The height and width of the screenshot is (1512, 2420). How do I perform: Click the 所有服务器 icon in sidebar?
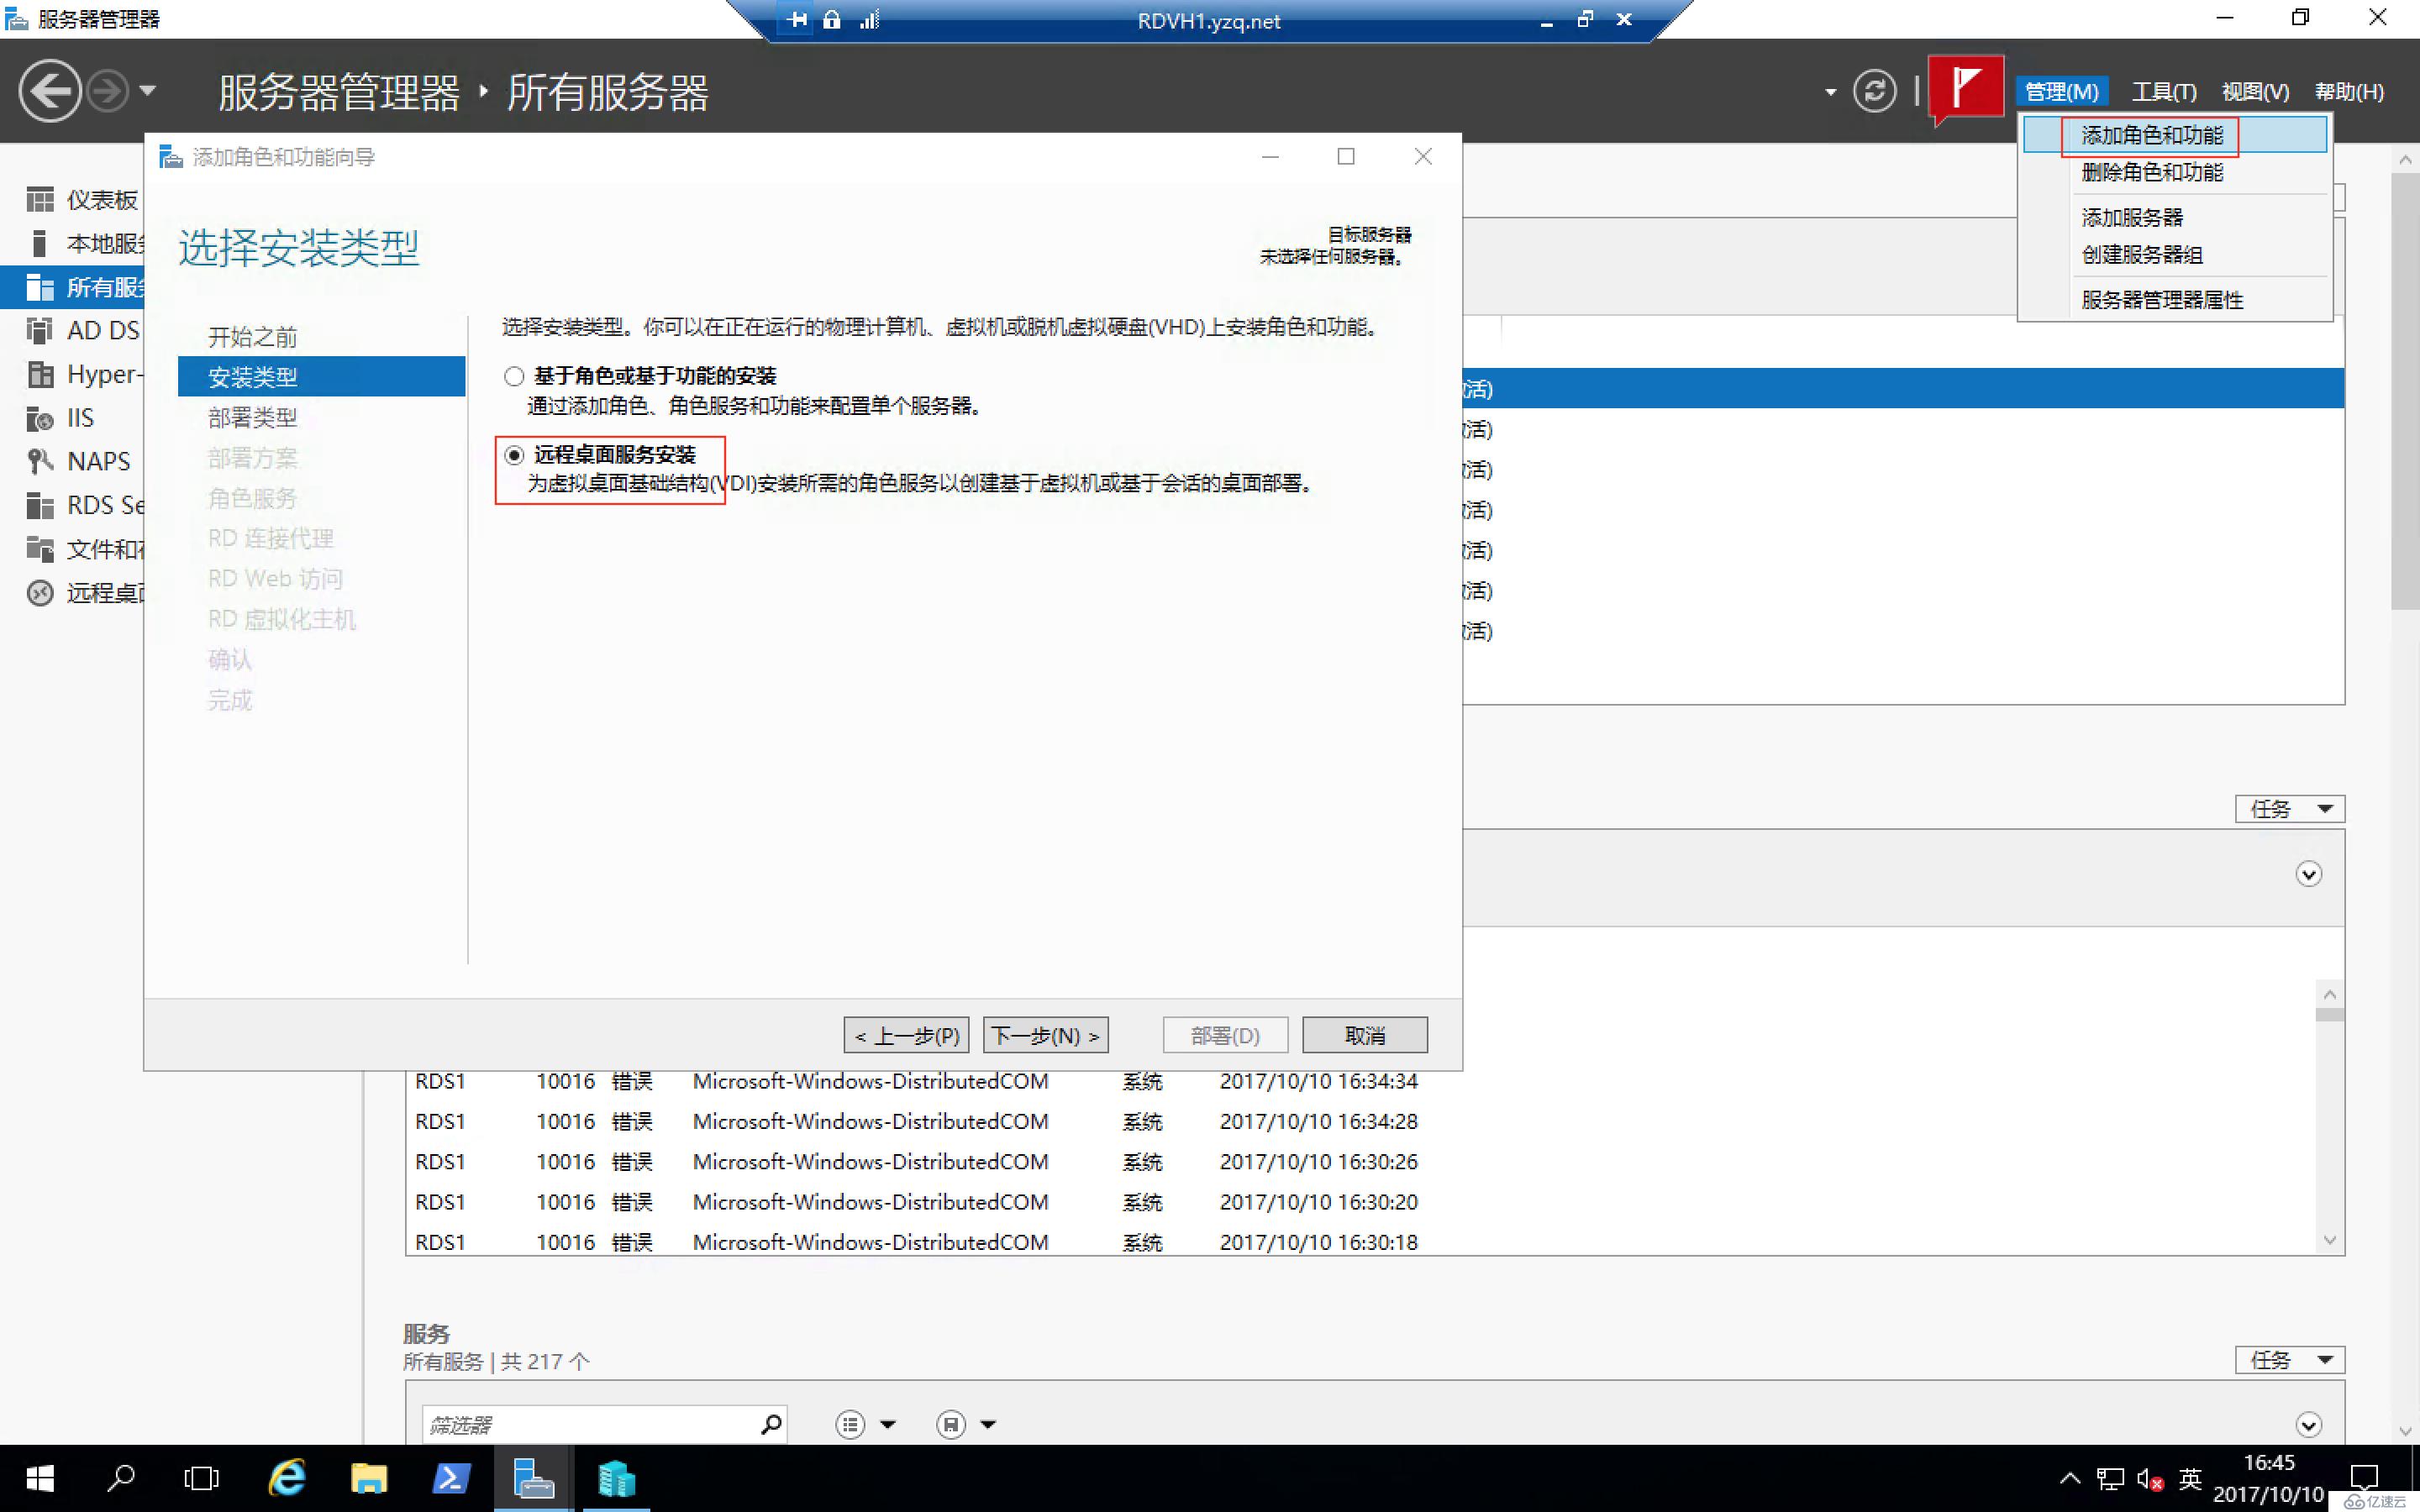tap(40, 287)
